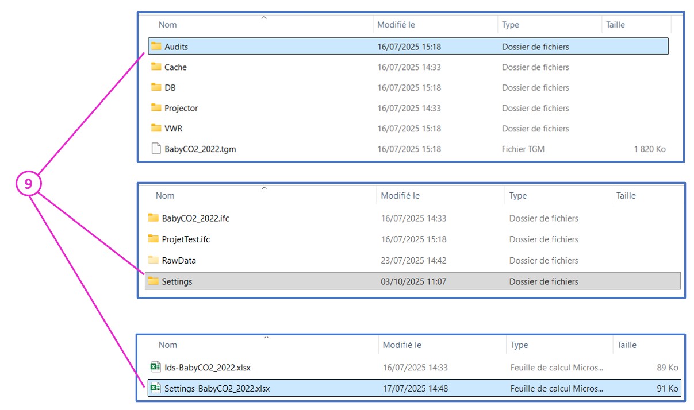694x410 pixels.
Task: Select the faded RawData folder icon
Action: click(153, 260)
